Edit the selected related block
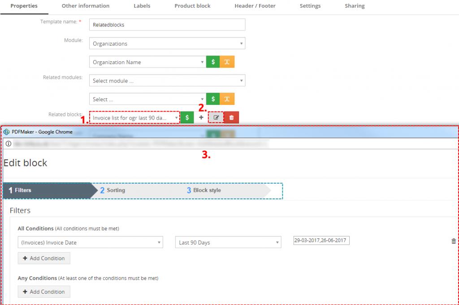459x305 pixels. pyautogui.click(x=216, y=117)
